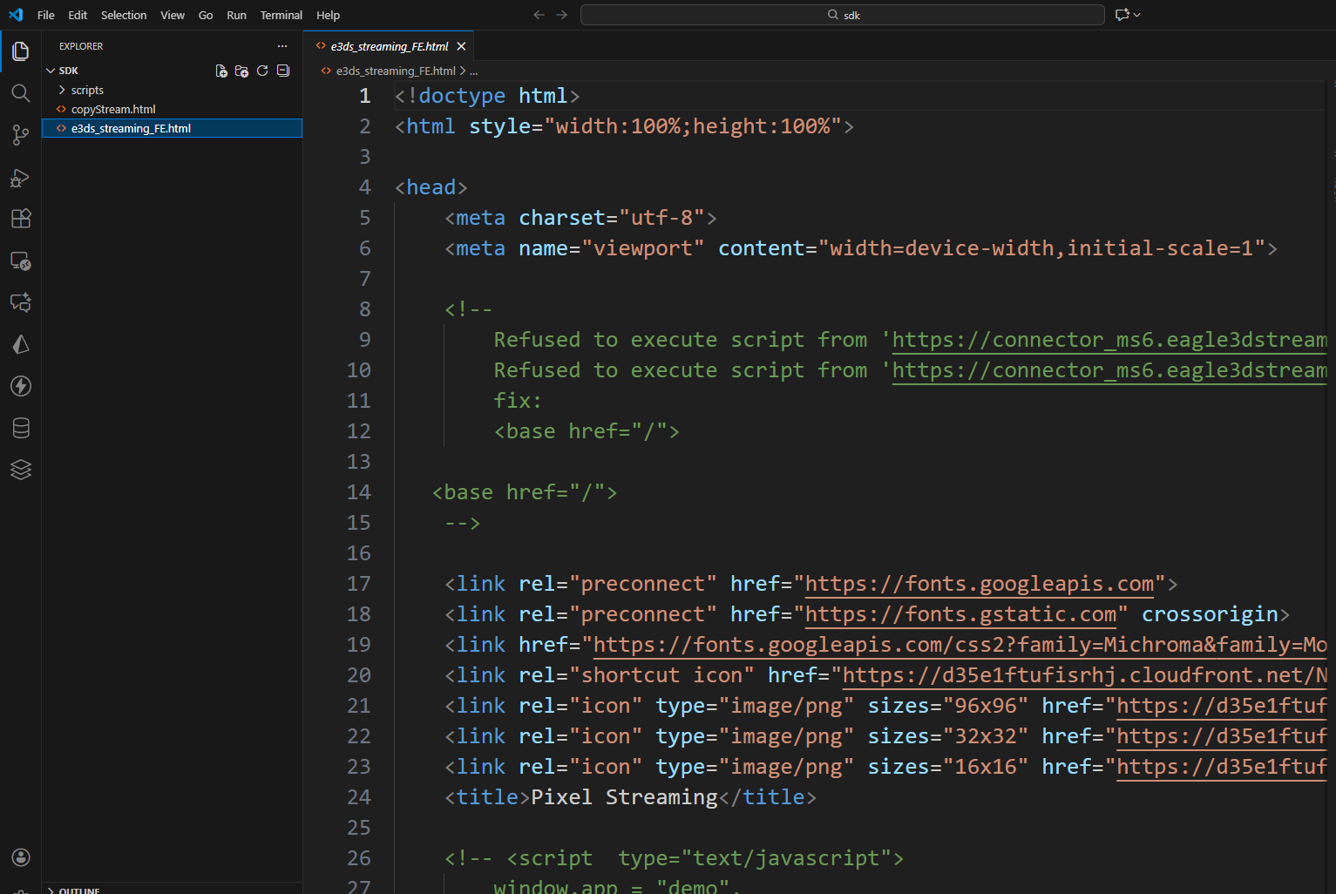Open the Remote Explorer view

click(20, 261)
